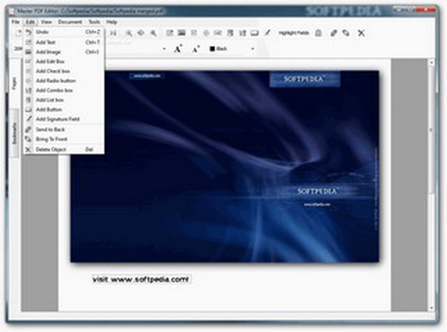Open the File menu

click(x=16, y=22)
